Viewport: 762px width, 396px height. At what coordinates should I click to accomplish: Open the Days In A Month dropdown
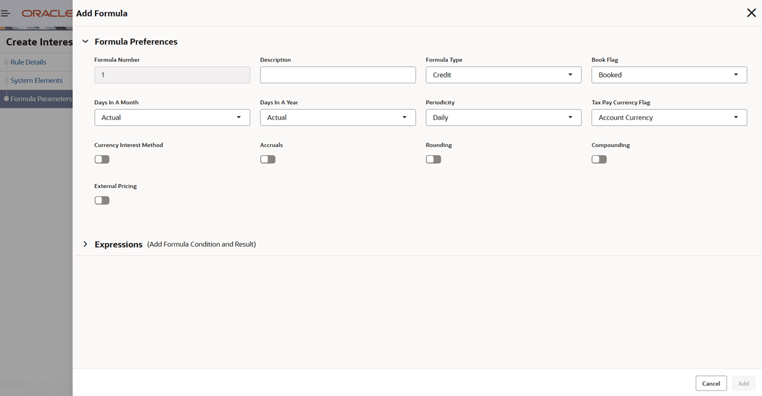point(172,118)
